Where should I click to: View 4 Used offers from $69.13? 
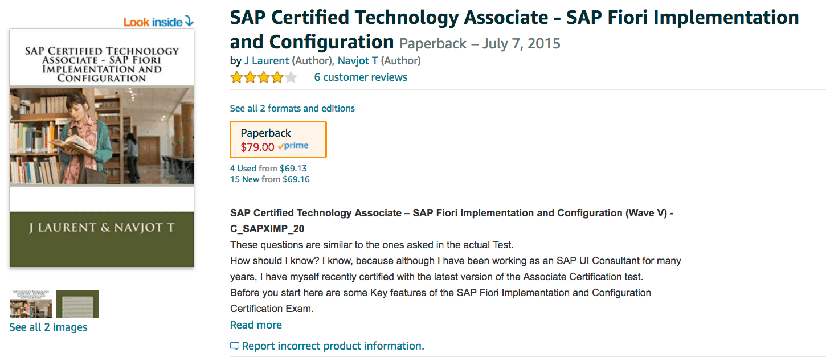click(x=268, y=169)
